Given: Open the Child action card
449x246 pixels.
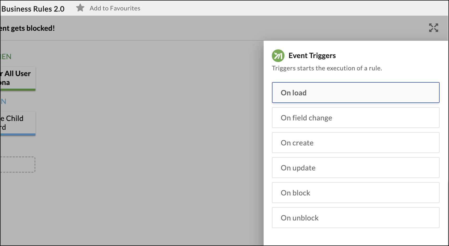Looking at the screenshot, I should tap(17, 123).
